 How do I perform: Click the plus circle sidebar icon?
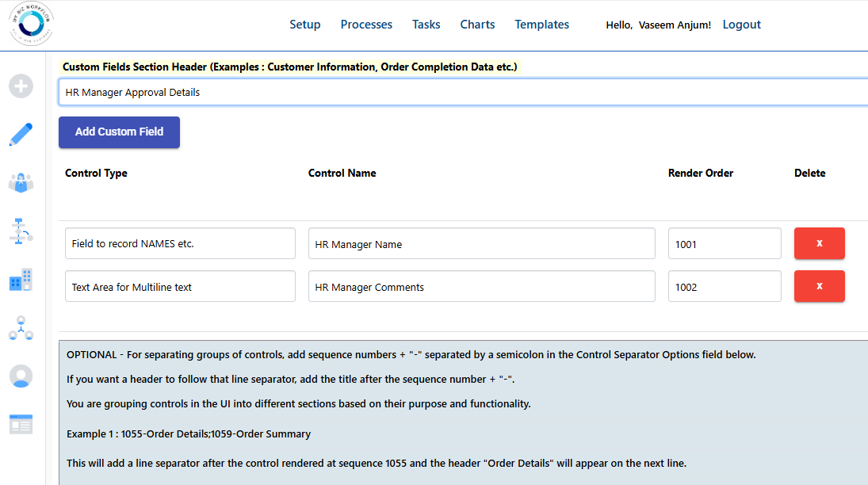coord(21,86)
